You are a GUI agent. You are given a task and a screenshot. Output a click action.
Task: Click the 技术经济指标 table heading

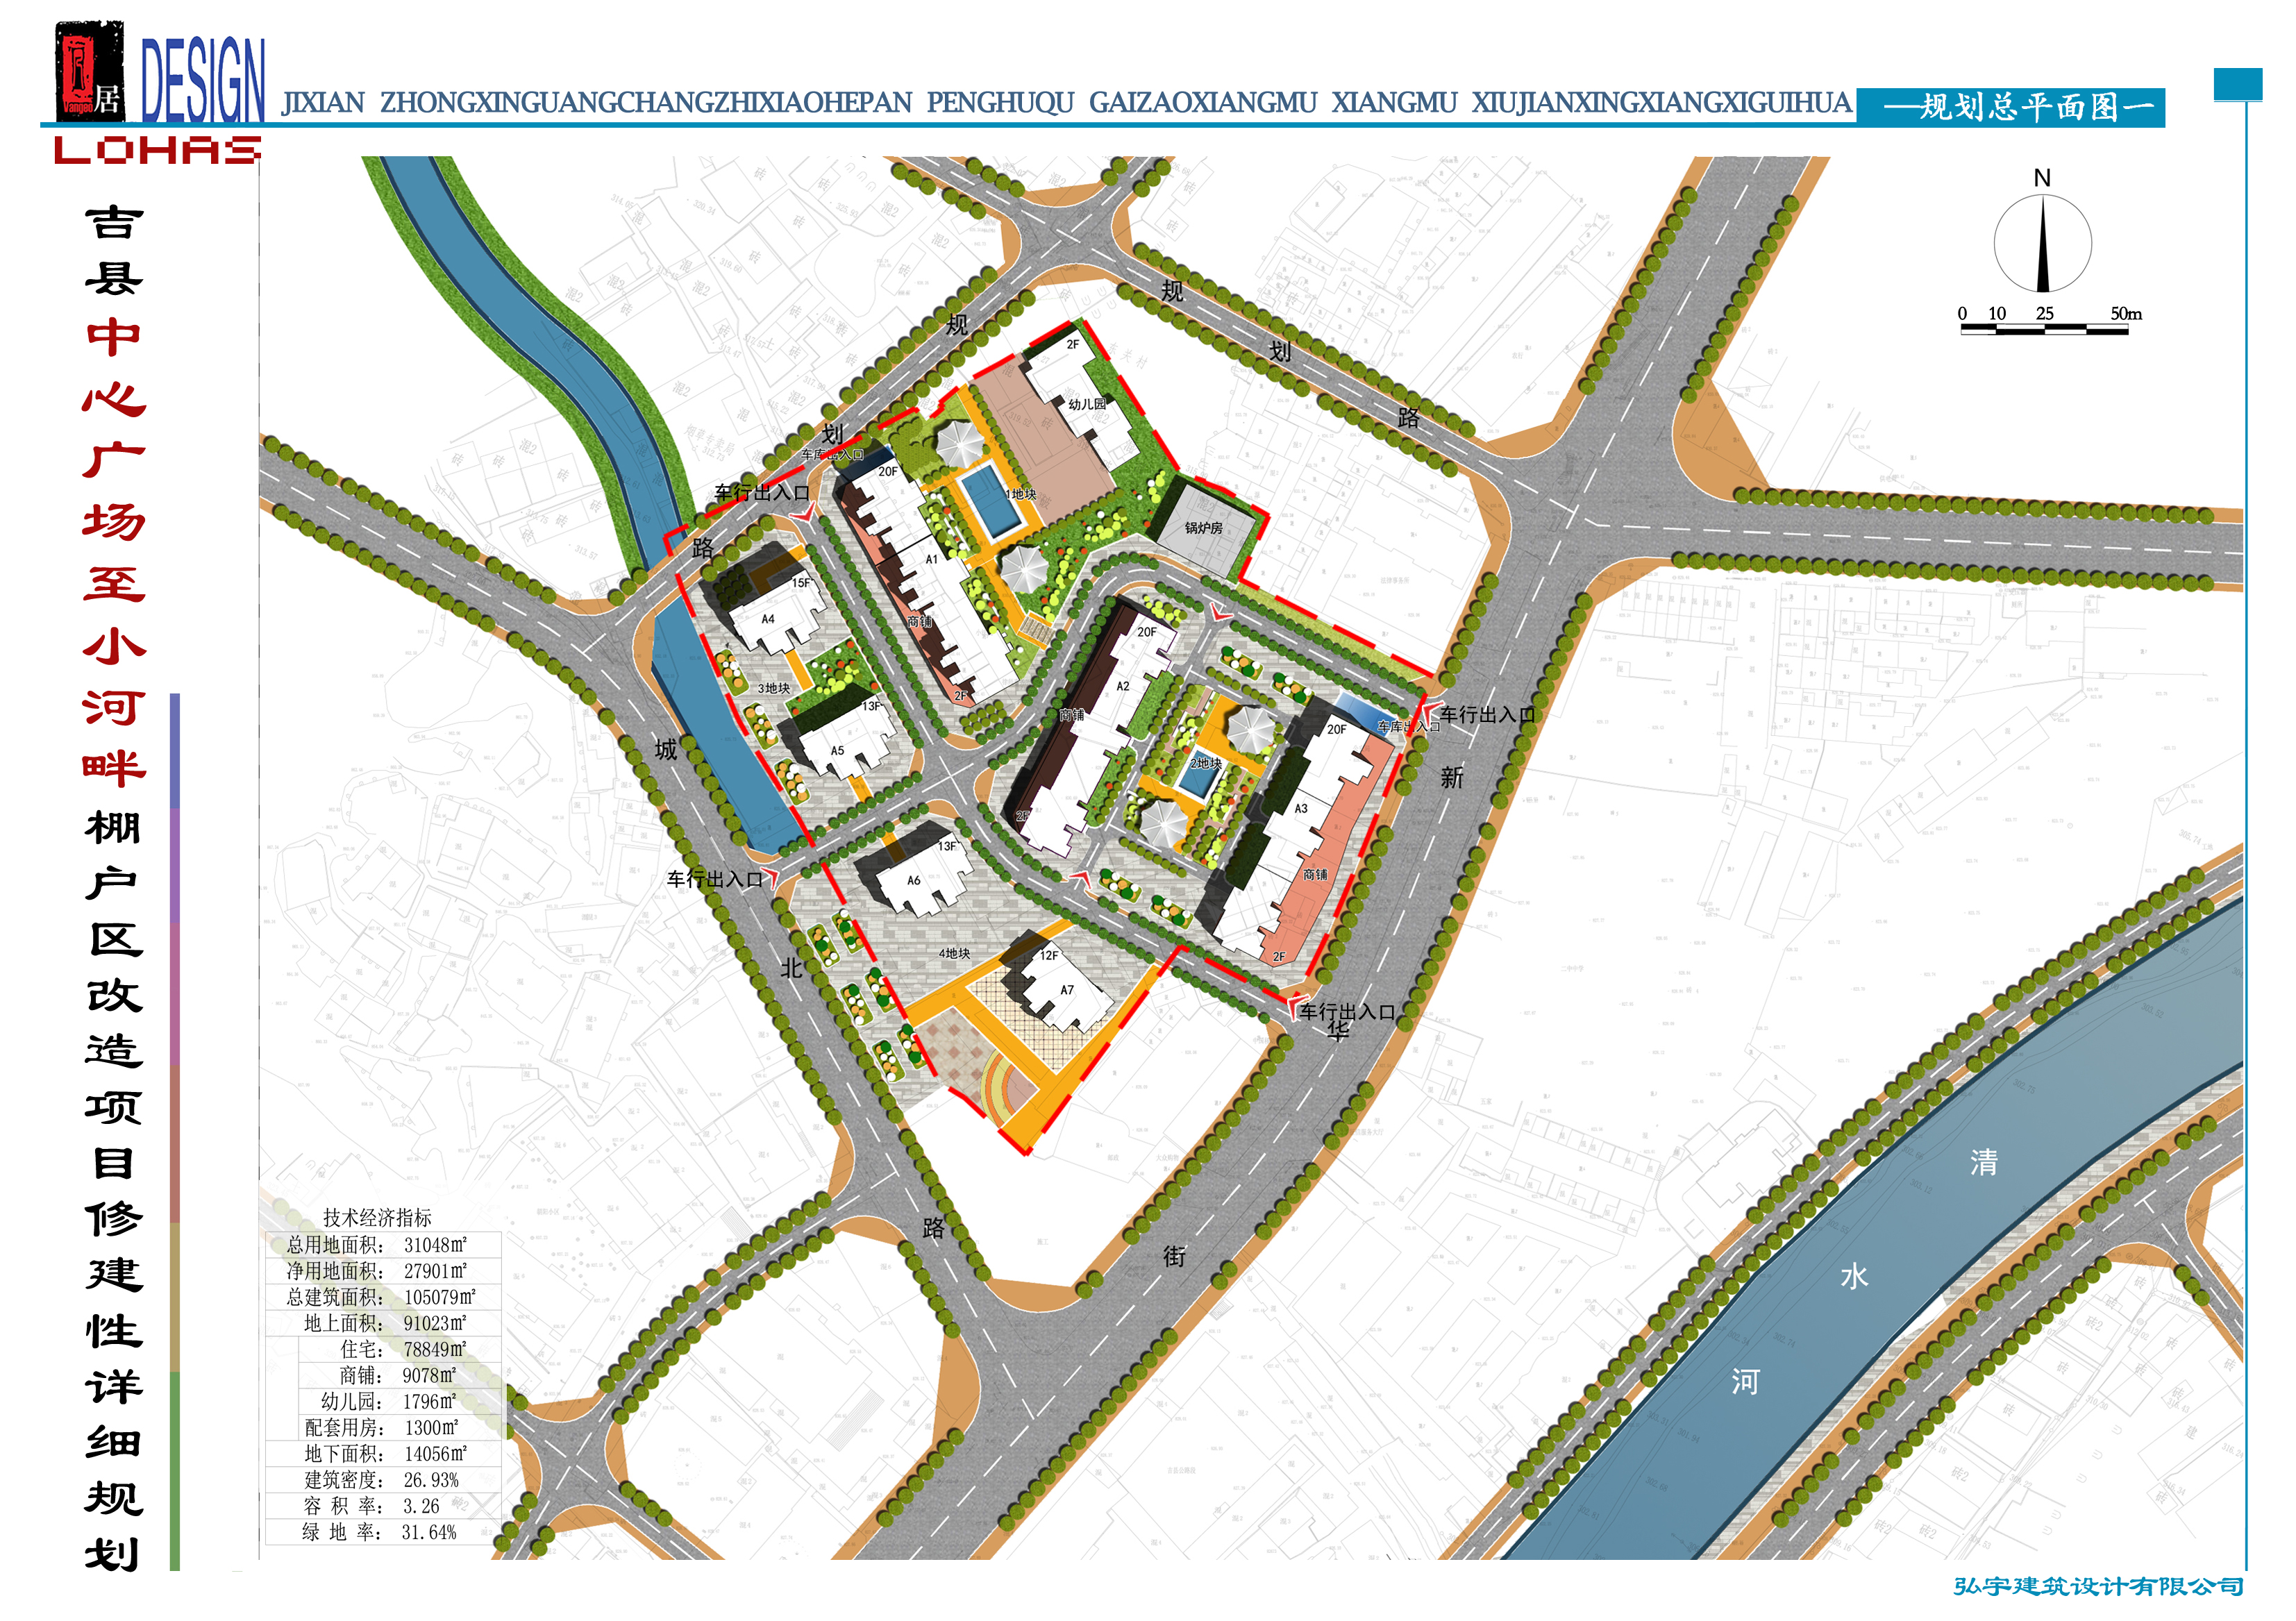pyautogui.click(x=377, y=1217)
